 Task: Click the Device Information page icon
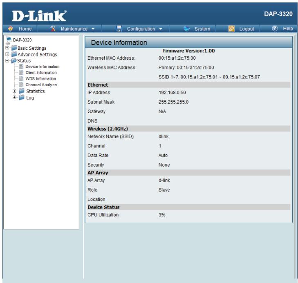coord(21,67)
